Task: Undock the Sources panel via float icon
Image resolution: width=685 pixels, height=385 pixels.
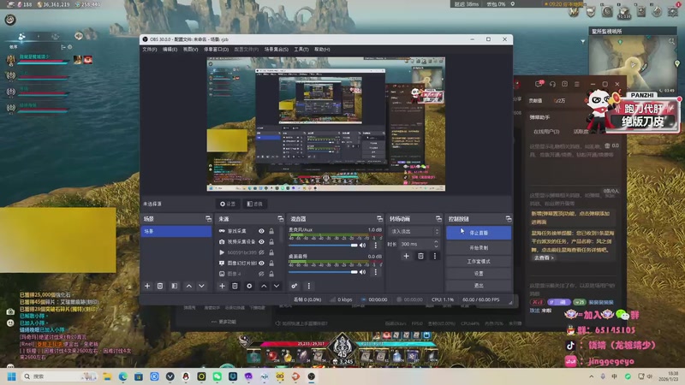Action: pyautogui.click(x=281, y=219)
